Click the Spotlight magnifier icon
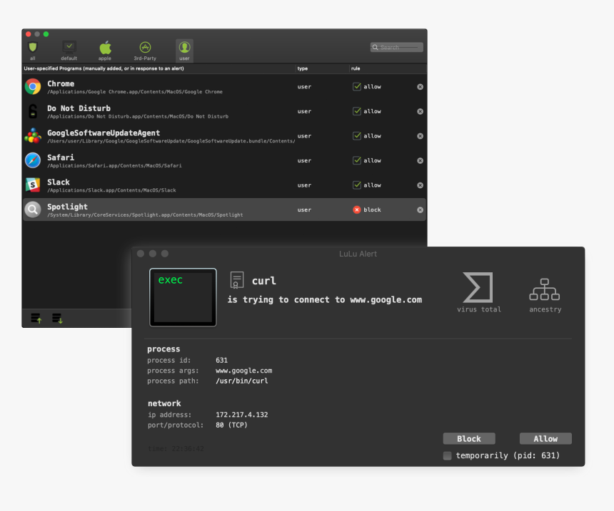This screenshot has height=511, width=614. click(x=33, y=210)
